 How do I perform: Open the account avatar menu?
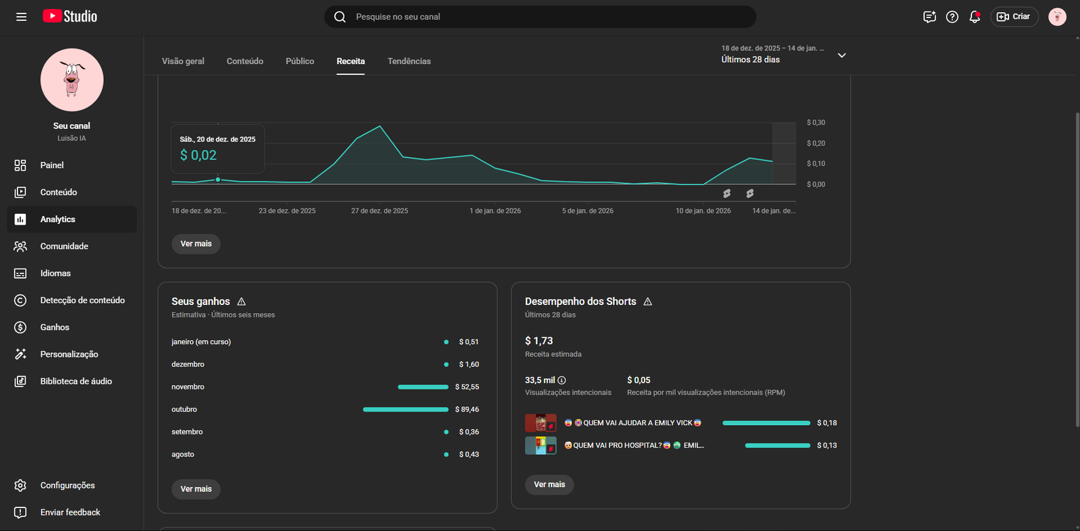pyautogui.click(x=1056, y=17)
